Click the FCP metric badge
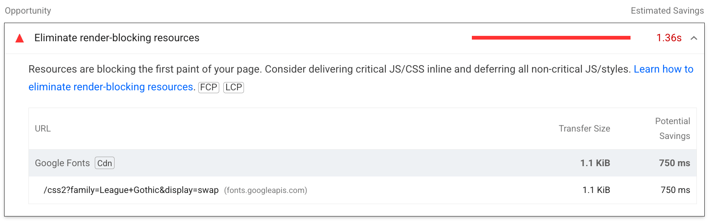Viewport: 708px width, 221px height. coord(209,87)
